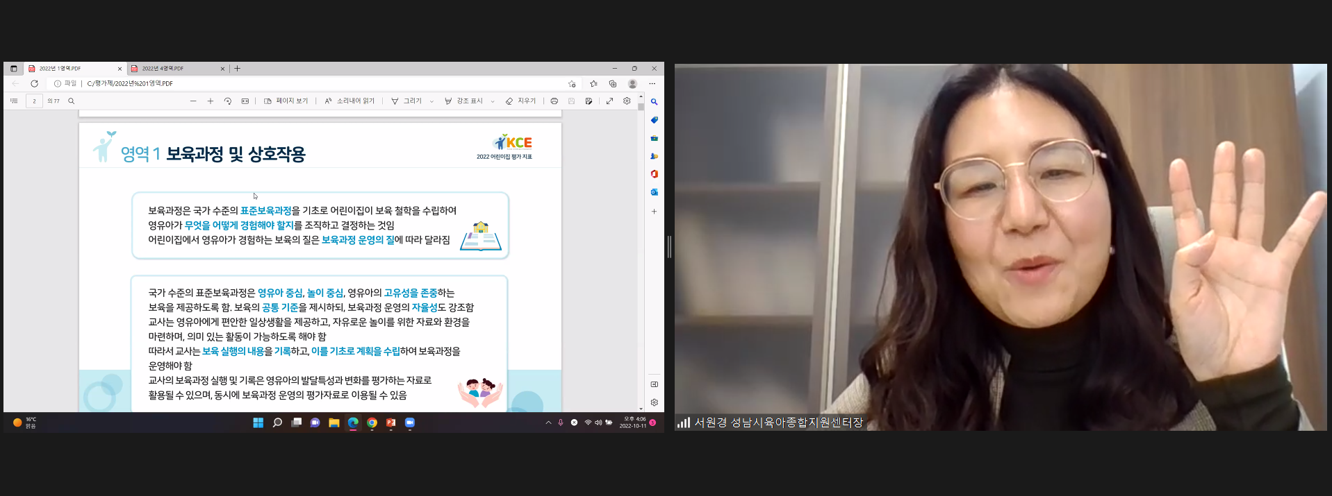
Task: Open the sidebar tools briefcase icon
Action: (x=654, y=138)
